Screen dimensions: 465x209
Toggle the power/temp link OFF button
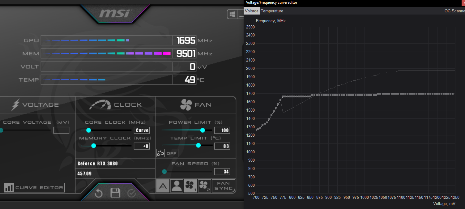click(167, 153)
